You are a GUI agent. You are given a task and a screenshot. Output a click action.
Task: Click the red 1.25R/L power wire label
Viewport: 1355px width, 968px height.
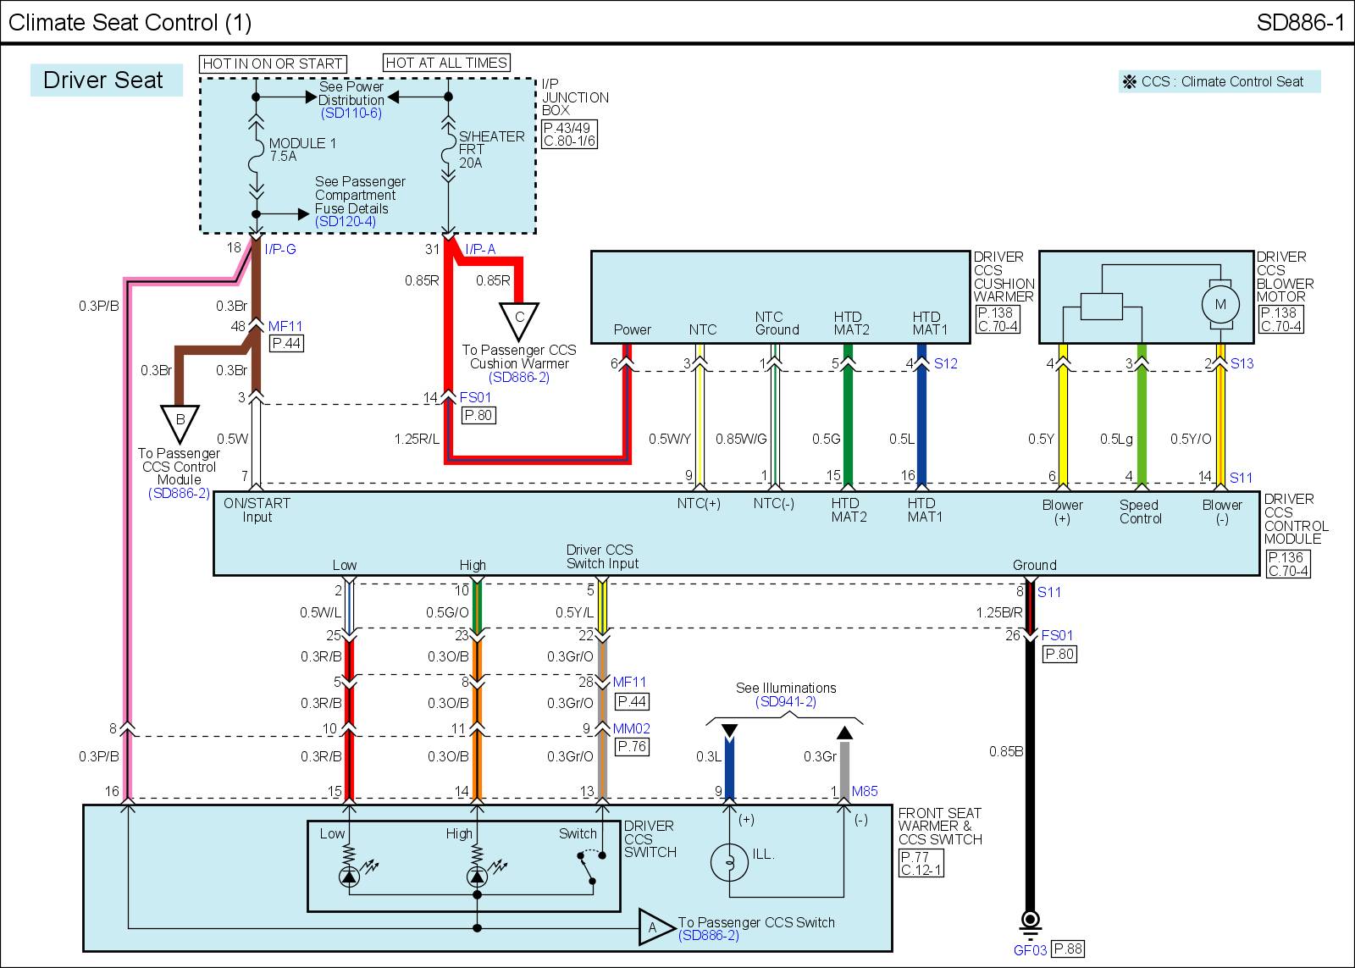pyautogui.click(x=418, y=439)
